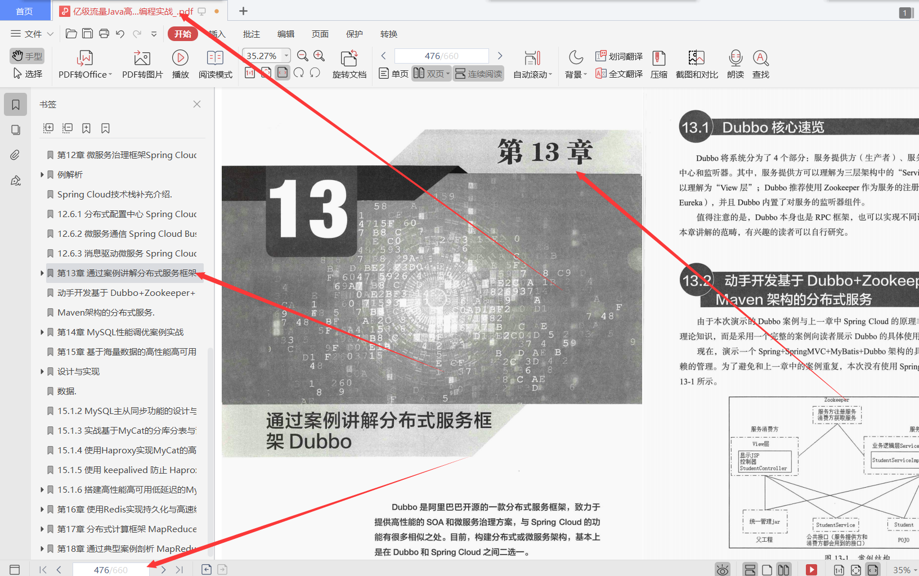Click the ribbon page number field
The width and height of the screenshot is (919, 576).
441,56
